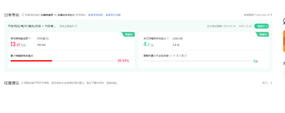Click the truncated 汽车智... subcategory
Image resolution: width=285 pixels, height=113 pixels.
(x=50, y=26)
